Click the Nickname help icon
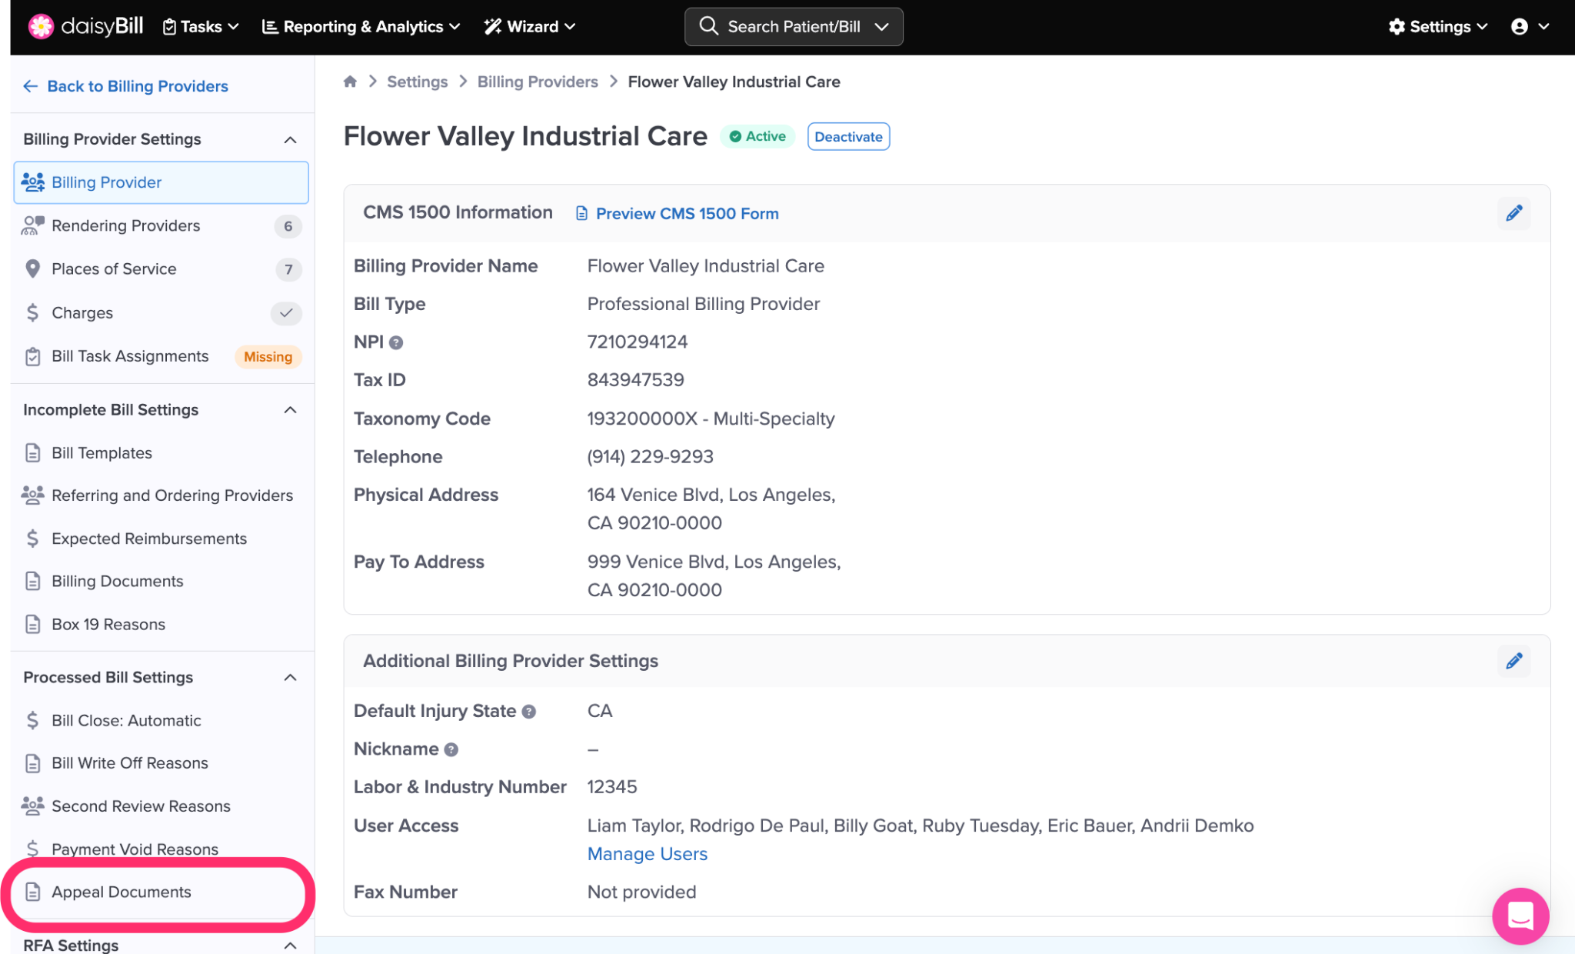1575x954 pixels. 451,749
